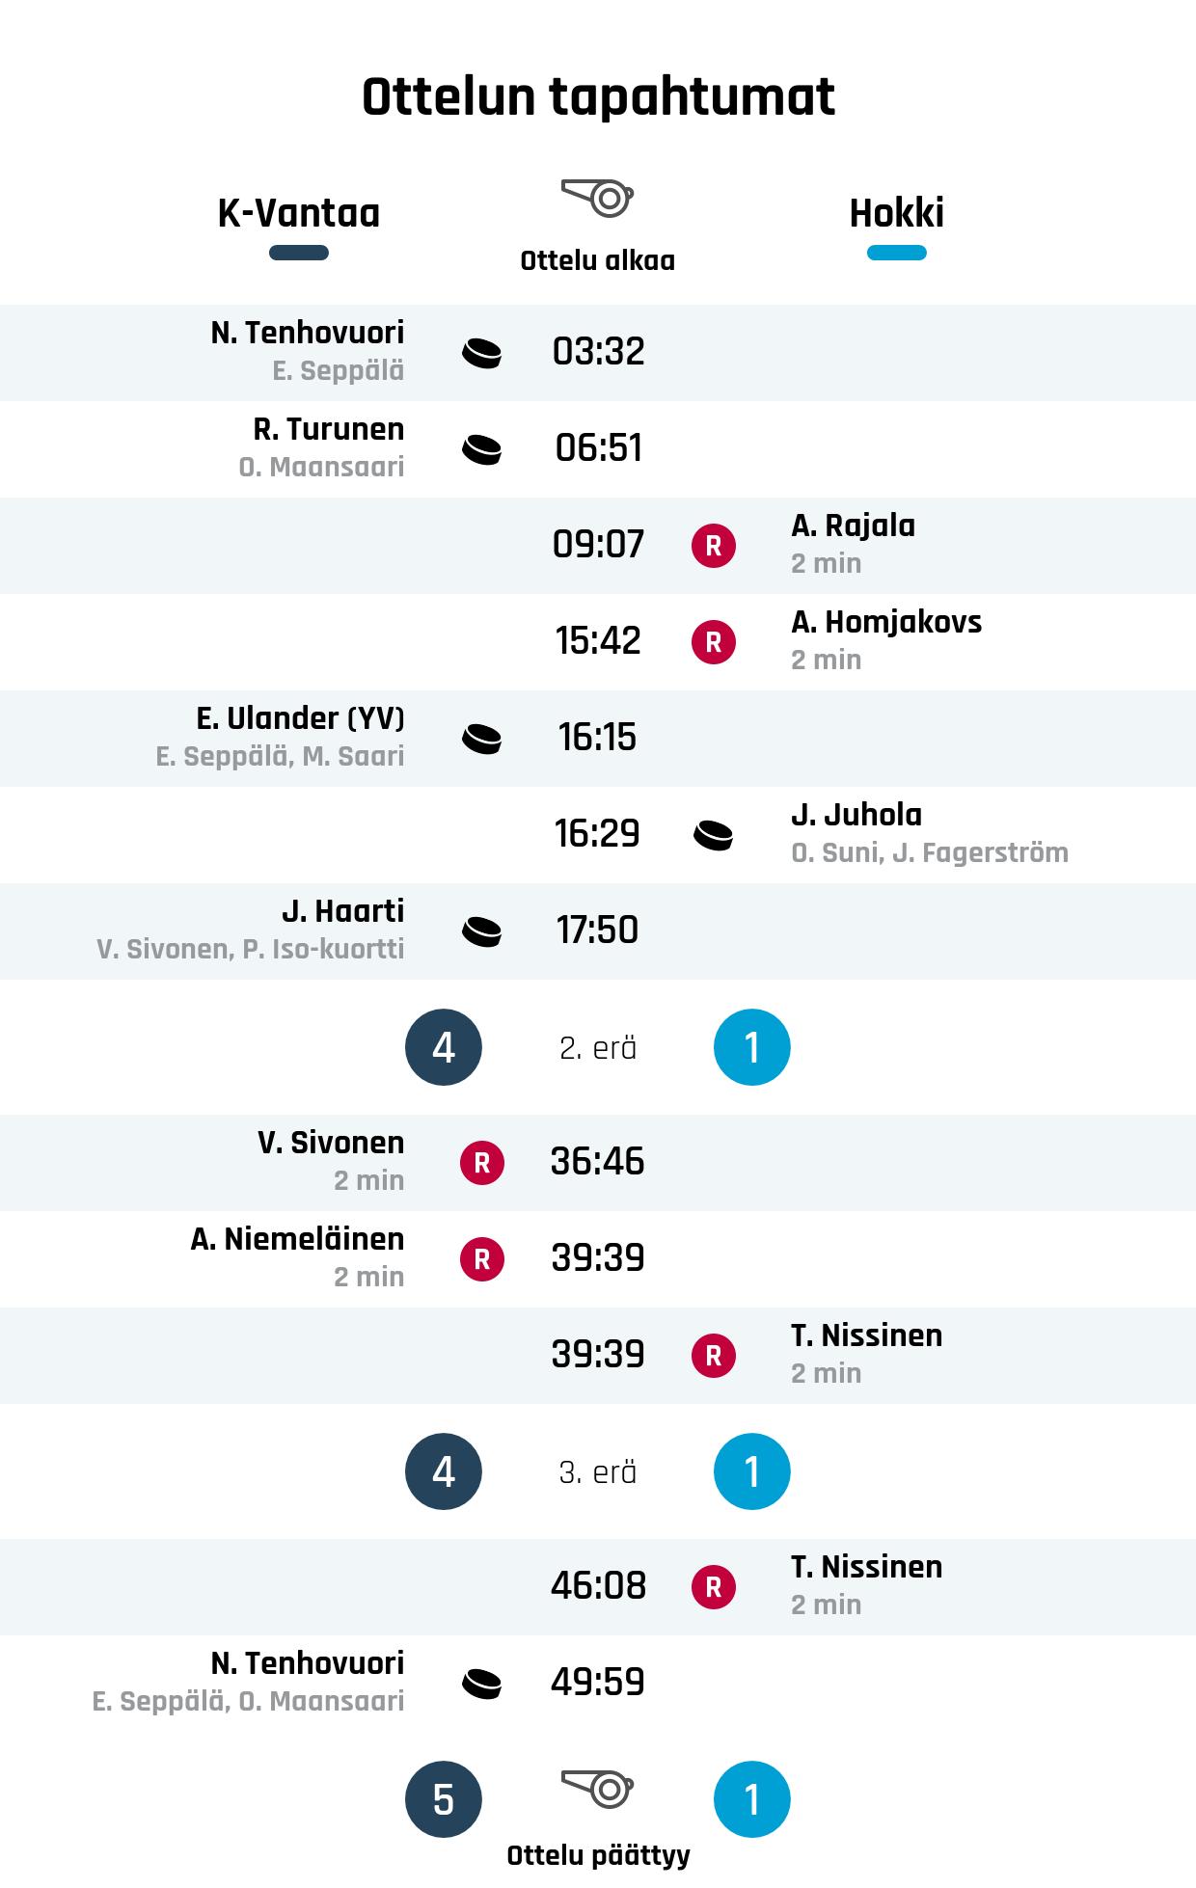This screenshot has width=1196, height=1888.
Task: Click the penalty icon beside A. Homjakovs
Action: [x=714, y=642]
